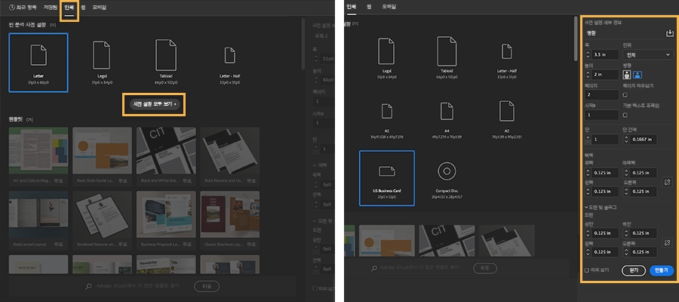Switch to 모바일 tab in business card dialog
This screenshot has width=679, height=302.
(389, 7)
